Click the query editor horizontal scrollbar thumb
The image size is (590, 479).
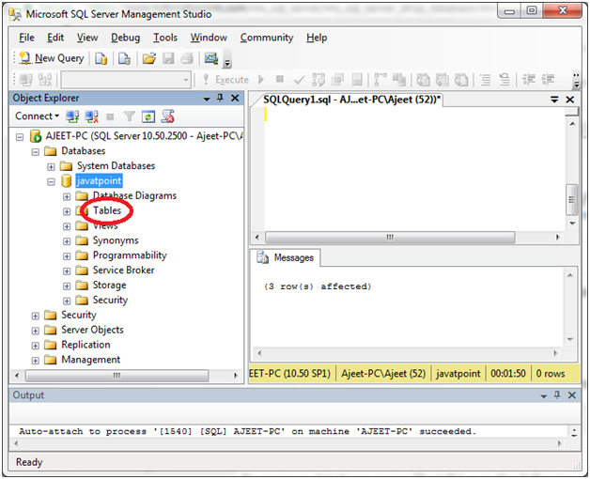tap(390, 237)
